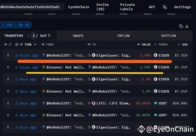Screen dimensions: 196x136
Task: Click the @0xBoby1337 avatar icon in the LiFi row
Action: tap(44, 103)
